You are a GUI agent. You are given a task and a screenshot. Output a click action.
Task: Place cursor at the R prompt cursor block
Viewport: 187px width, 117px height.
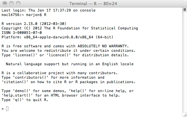(x=7, y=109)
